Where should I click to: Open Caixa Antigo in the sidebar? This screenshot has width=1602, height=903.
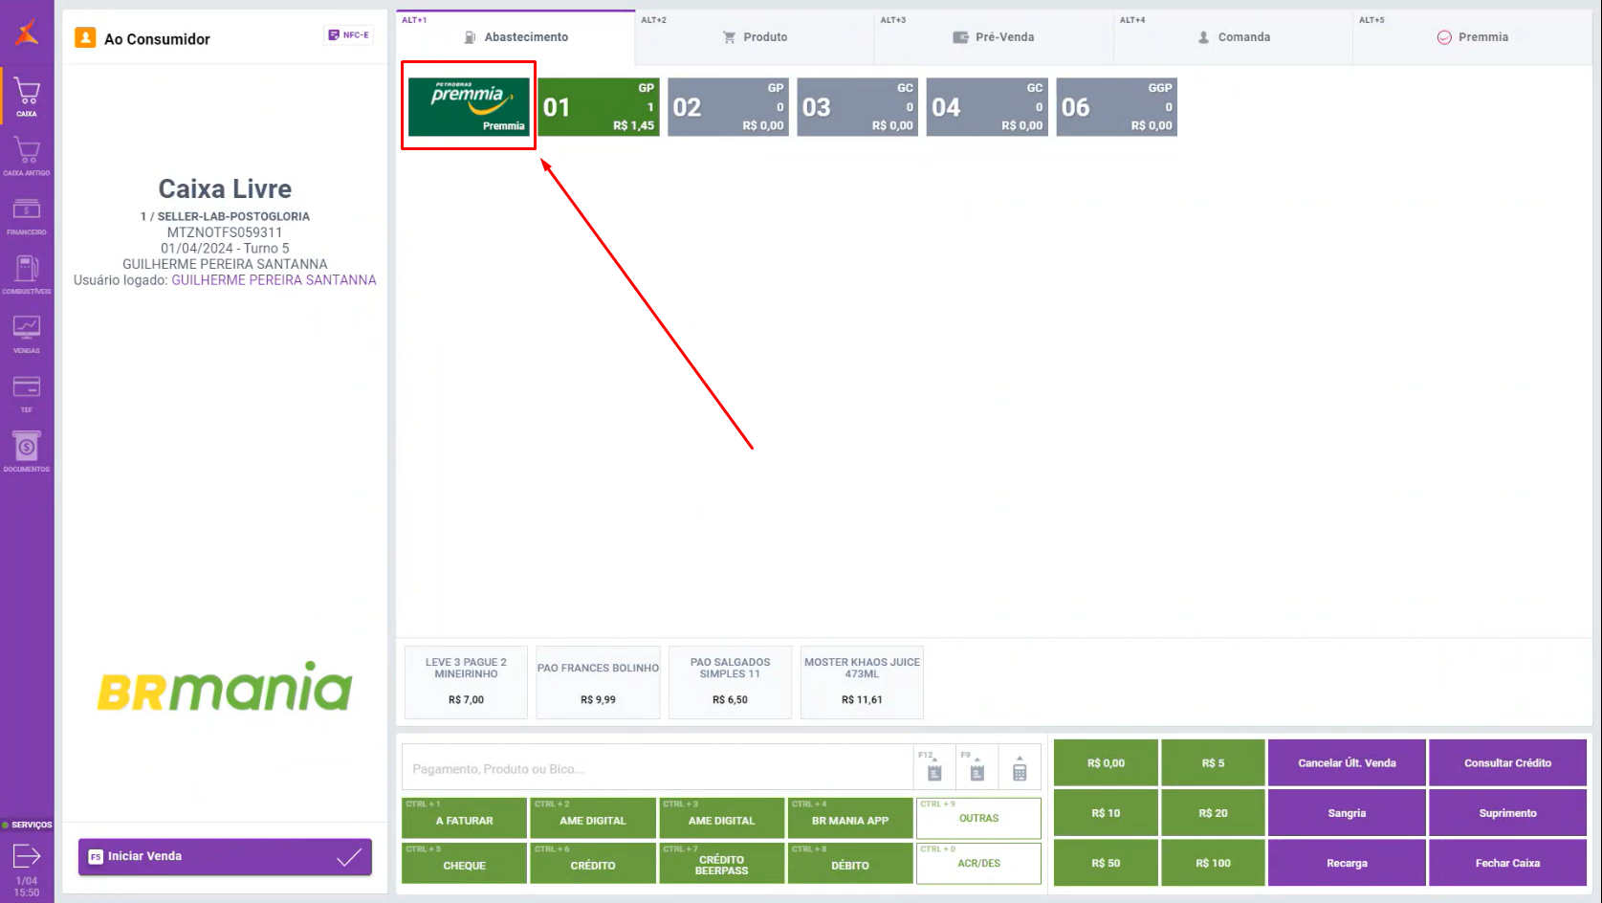pos(27,156)
